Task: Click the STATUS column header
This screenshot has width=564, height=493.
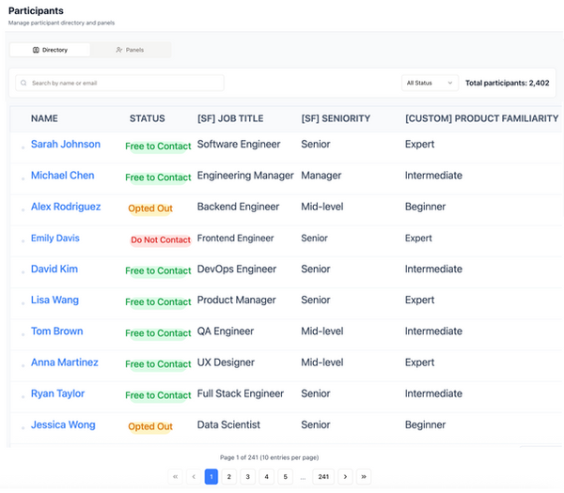Action: click(148, 118)
